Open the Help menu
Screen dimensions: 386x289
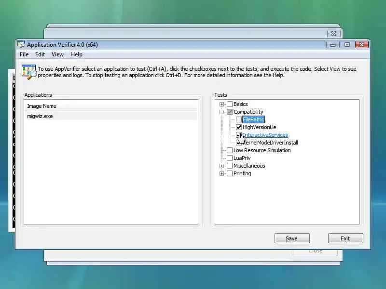(76, 54)
